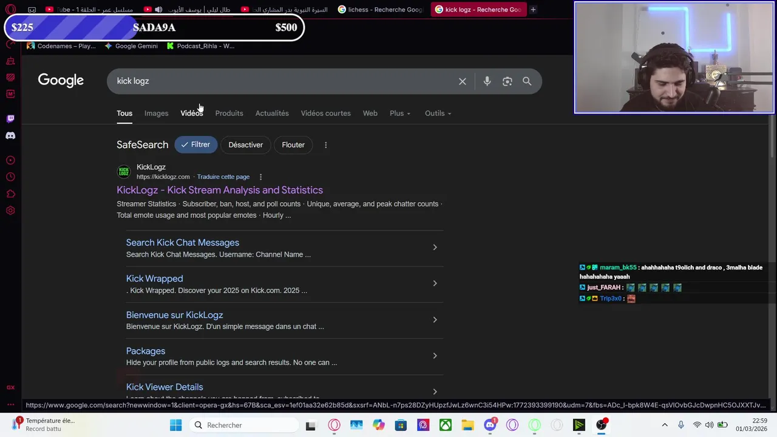Click Traduire cette page link
777x437 pixels.
(223, 177)
